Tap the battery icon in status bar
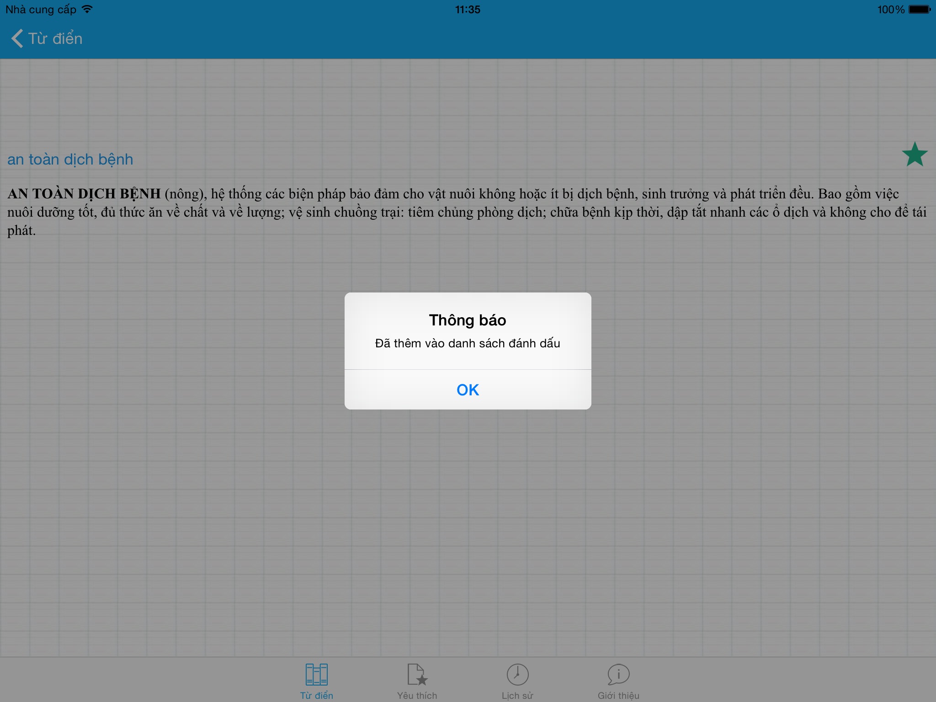The width and height of the screenshot is (936, 702). [919, 9]
